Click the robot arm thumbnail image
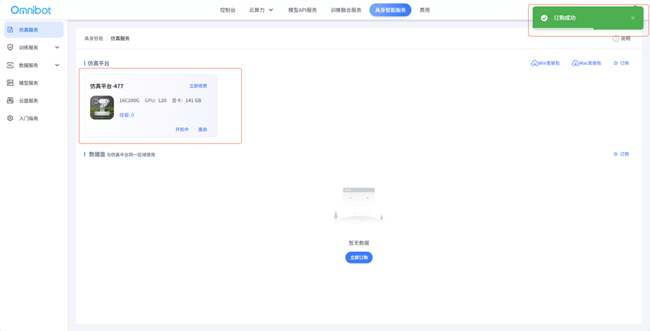The width and height of the screenshot is (650, 331). [x=102, y=108]
